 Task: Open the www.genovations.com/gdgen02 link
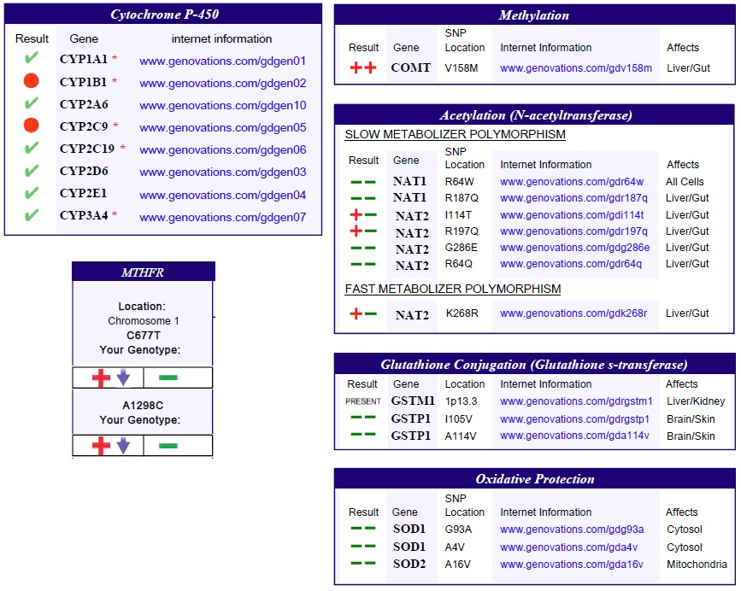[x=222, y=83]
